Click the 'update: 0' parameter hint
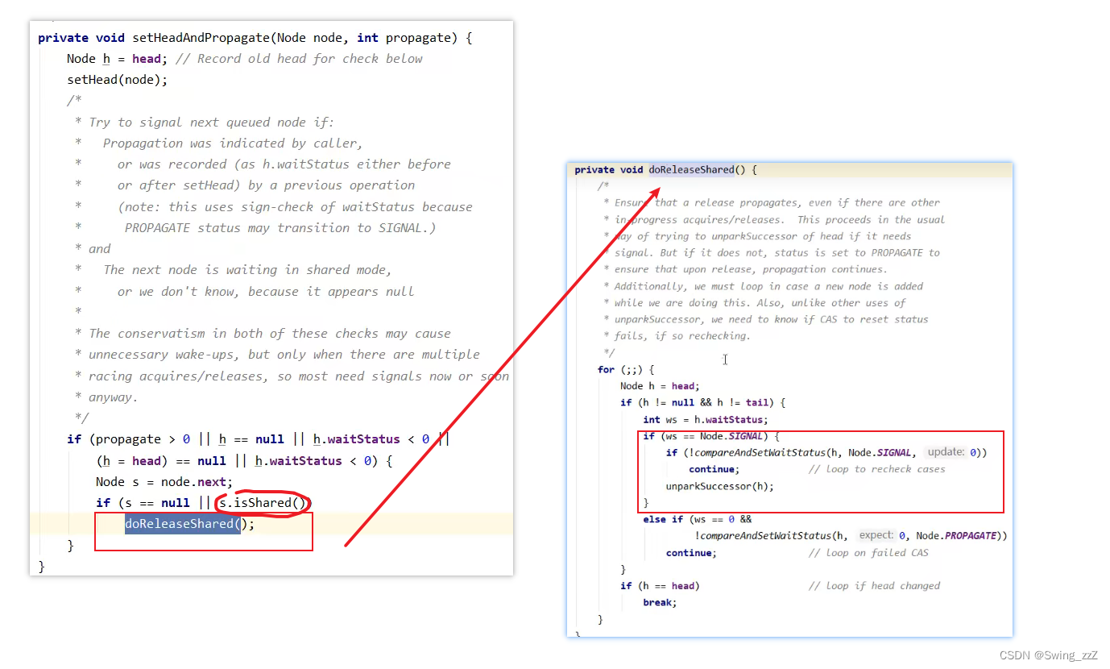The width and height of the screenshot is (1110, 669). [952, 453]
